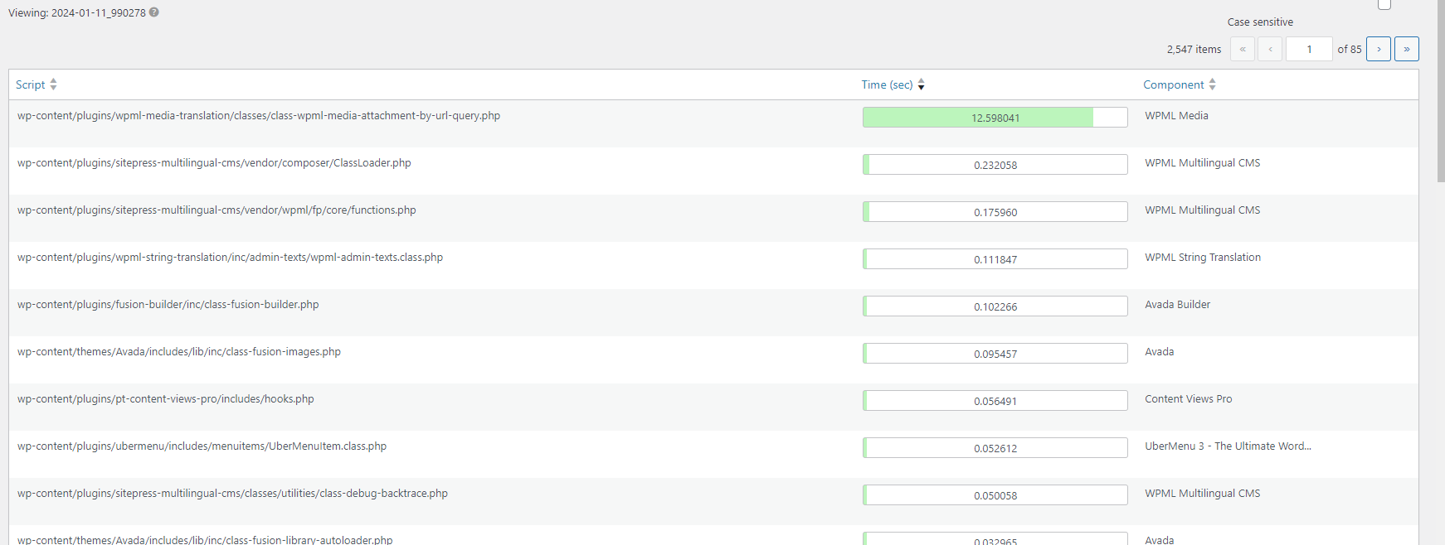The width and height of the screenshot is (1445, 545).
Task: Click the 0.232058 time bar
Action: tap(995, 165)
